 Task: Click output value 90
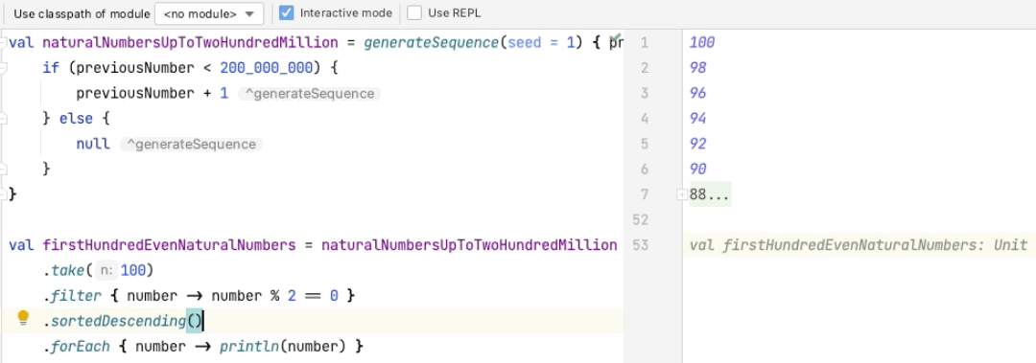(697, 170)
